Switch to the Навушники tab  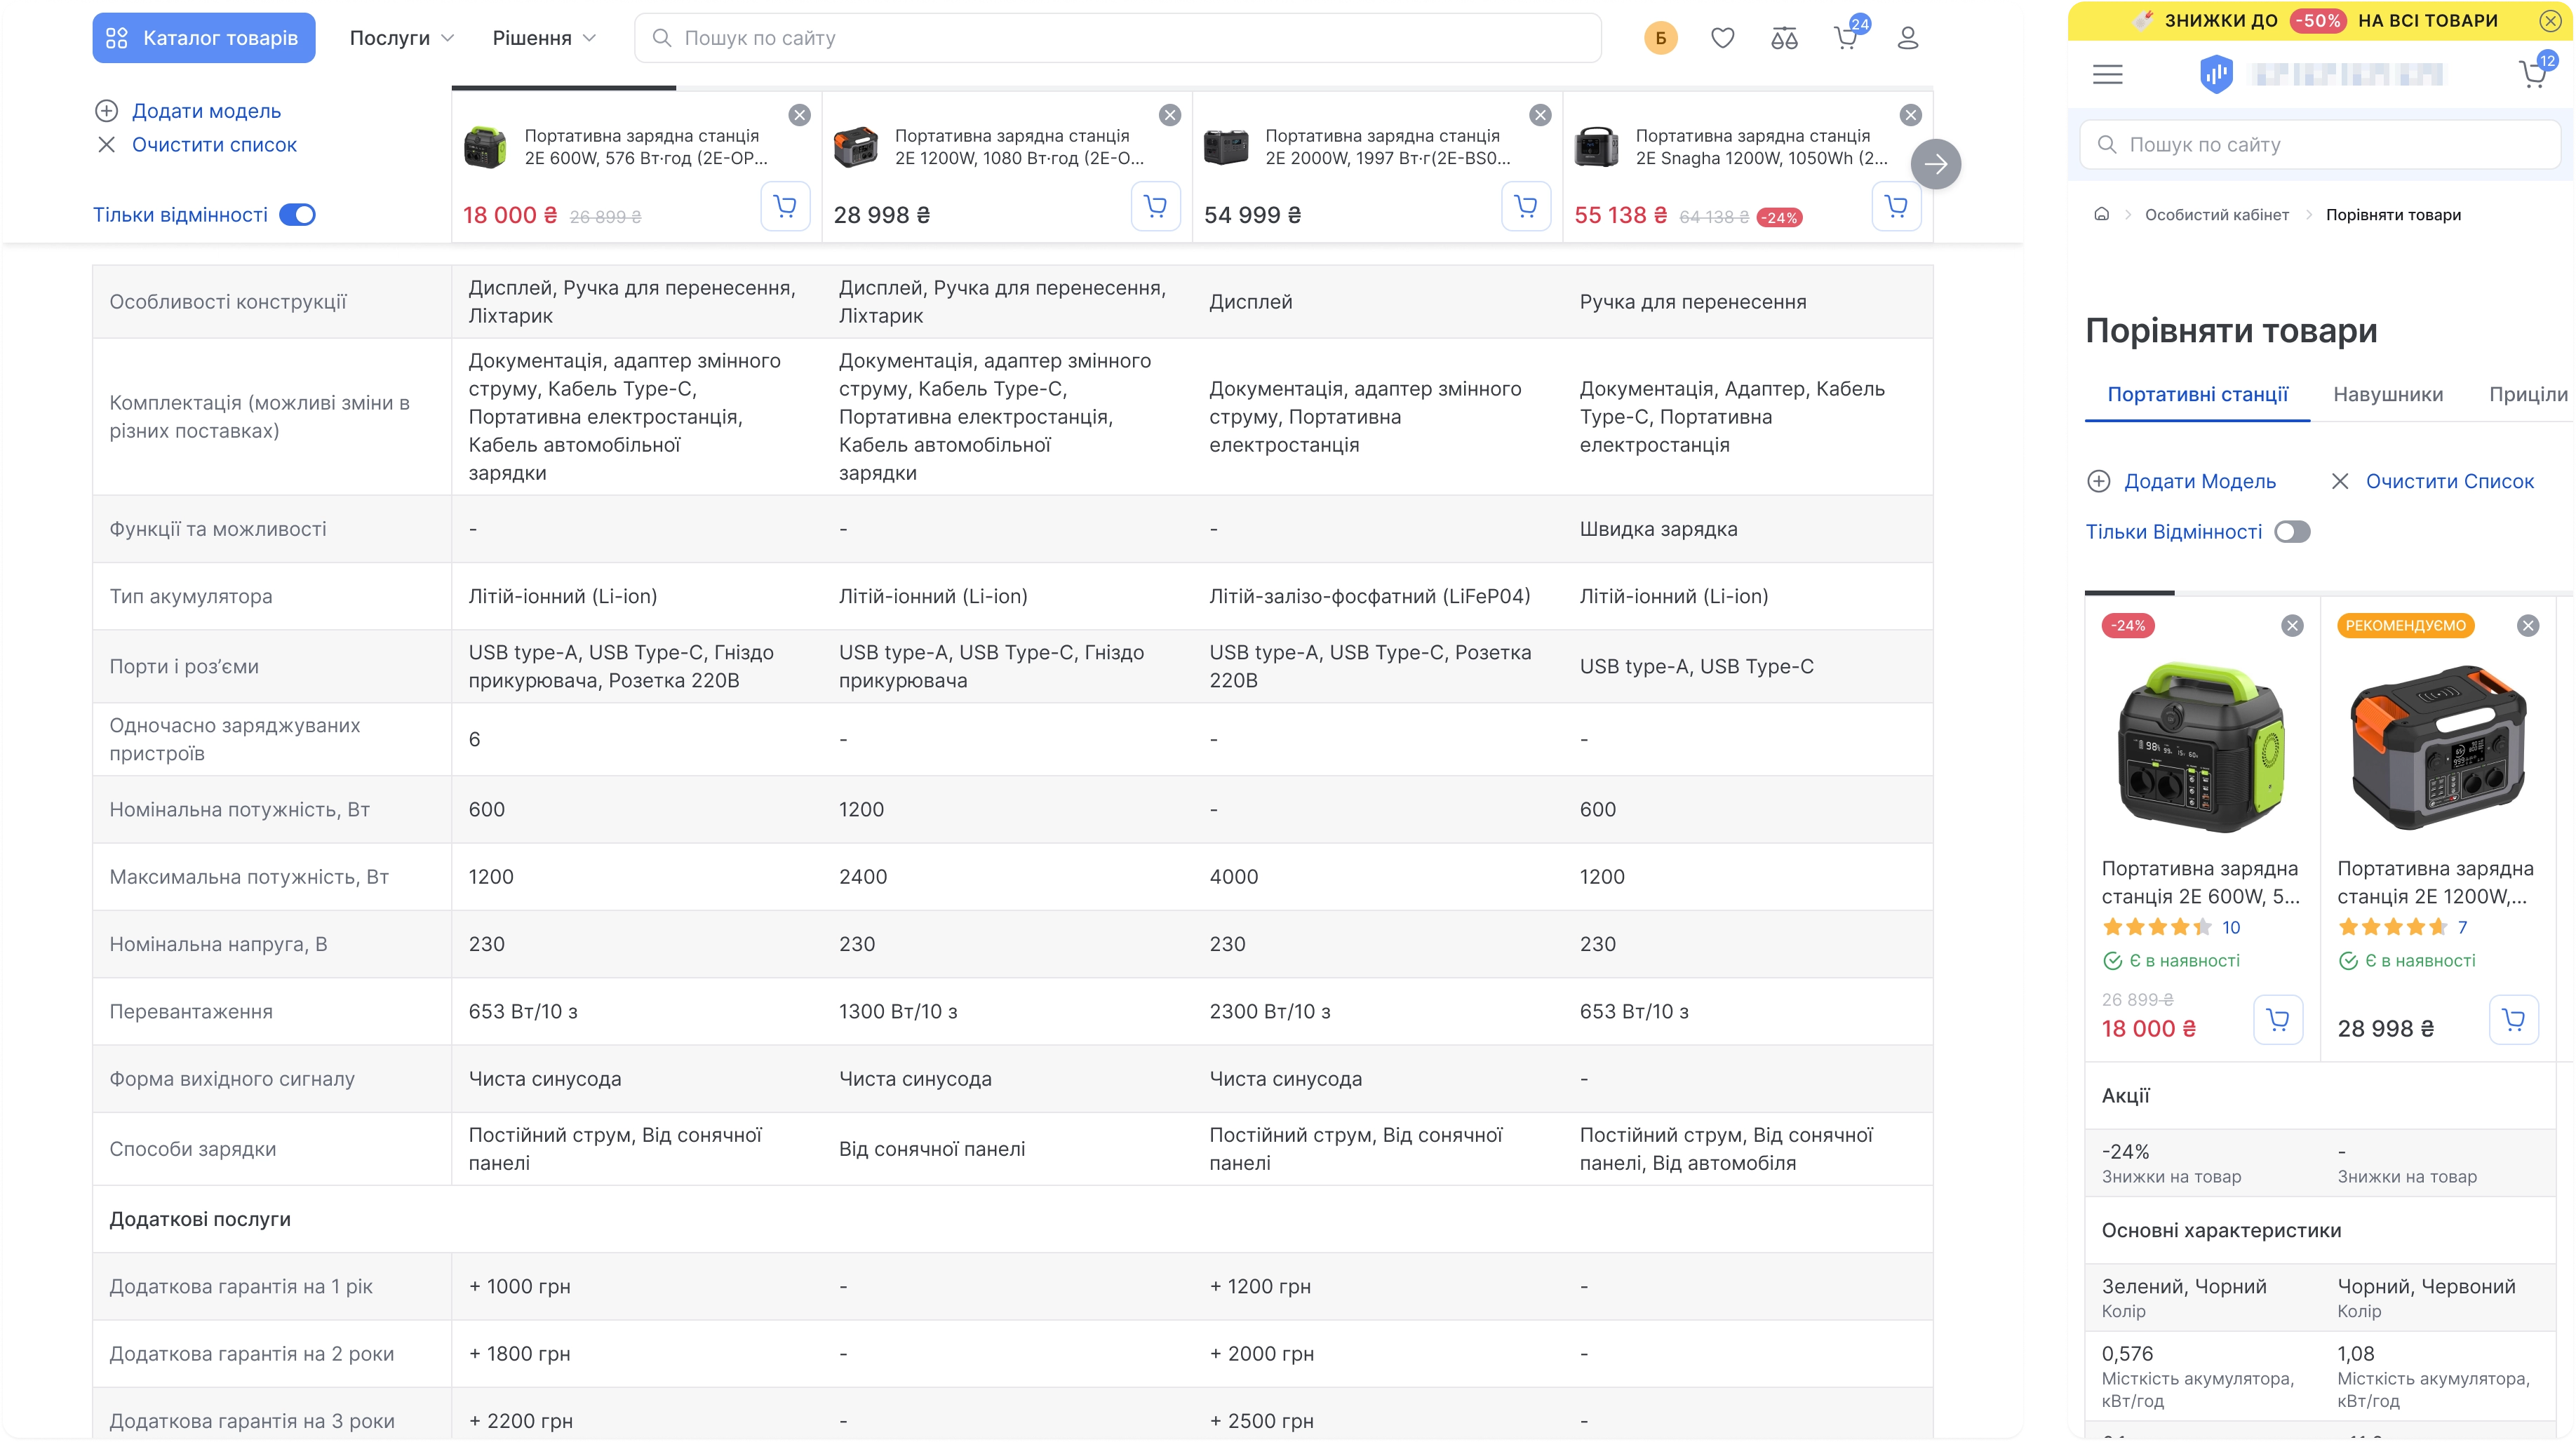pyautogui.click(x=2388, y=394)
